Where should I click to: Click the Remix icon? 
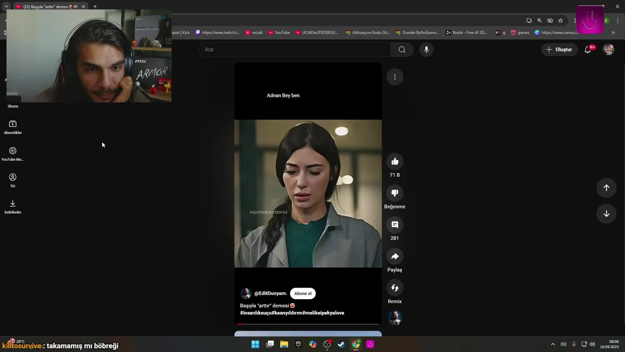pyautogui.click(x=395, y=288)
